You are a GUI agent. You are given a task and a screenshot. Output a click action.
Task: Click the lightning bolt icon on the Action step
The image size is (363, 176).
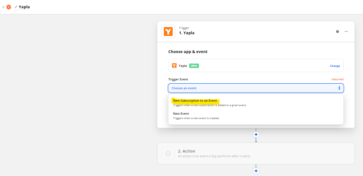click(168, 153)
